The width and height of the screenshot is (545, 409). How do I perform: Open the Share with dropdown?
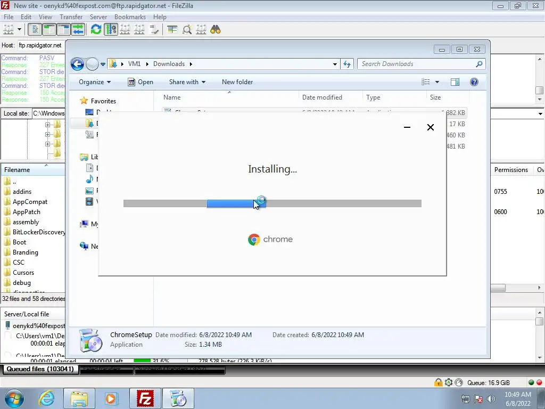[187, 82]
